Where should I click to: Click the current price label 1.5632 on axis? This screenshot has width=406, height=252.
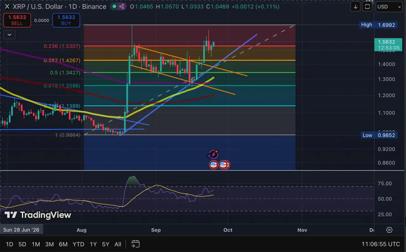388,44
